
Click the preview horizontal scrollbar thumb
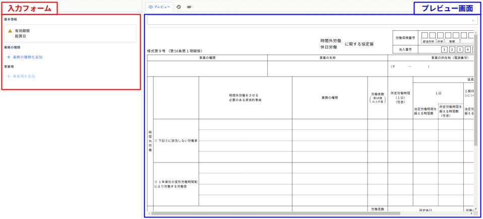[x=276, y=213]
